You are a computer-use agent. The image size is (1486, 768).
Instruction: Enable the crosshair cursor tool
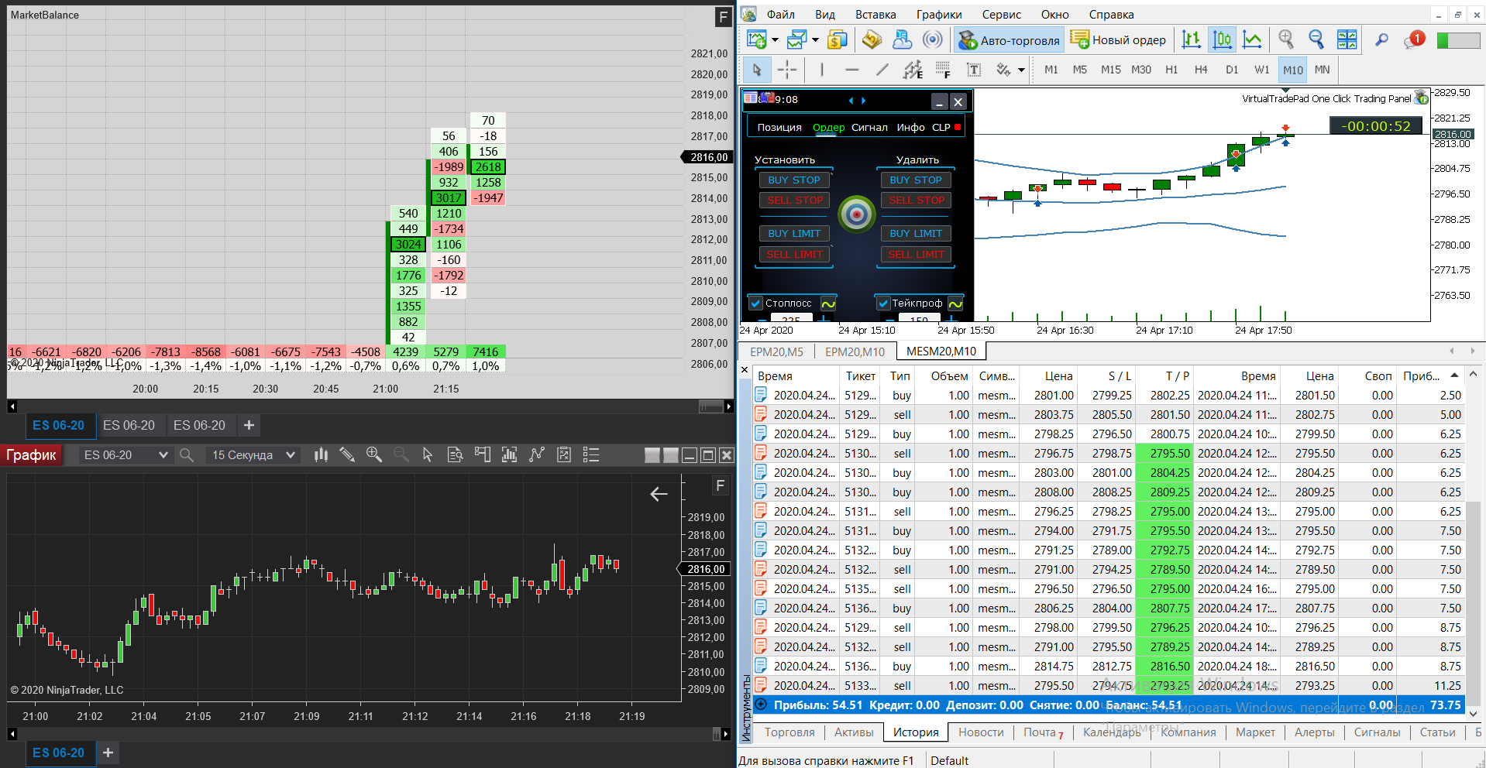tap(786, 70)
